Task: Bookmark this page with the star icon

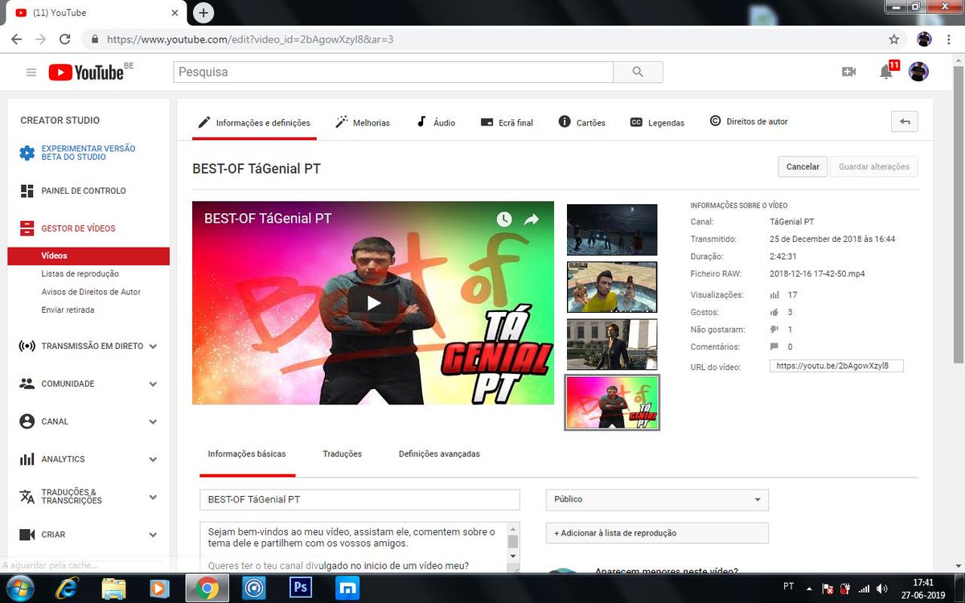Action: [x=894, y=39]
